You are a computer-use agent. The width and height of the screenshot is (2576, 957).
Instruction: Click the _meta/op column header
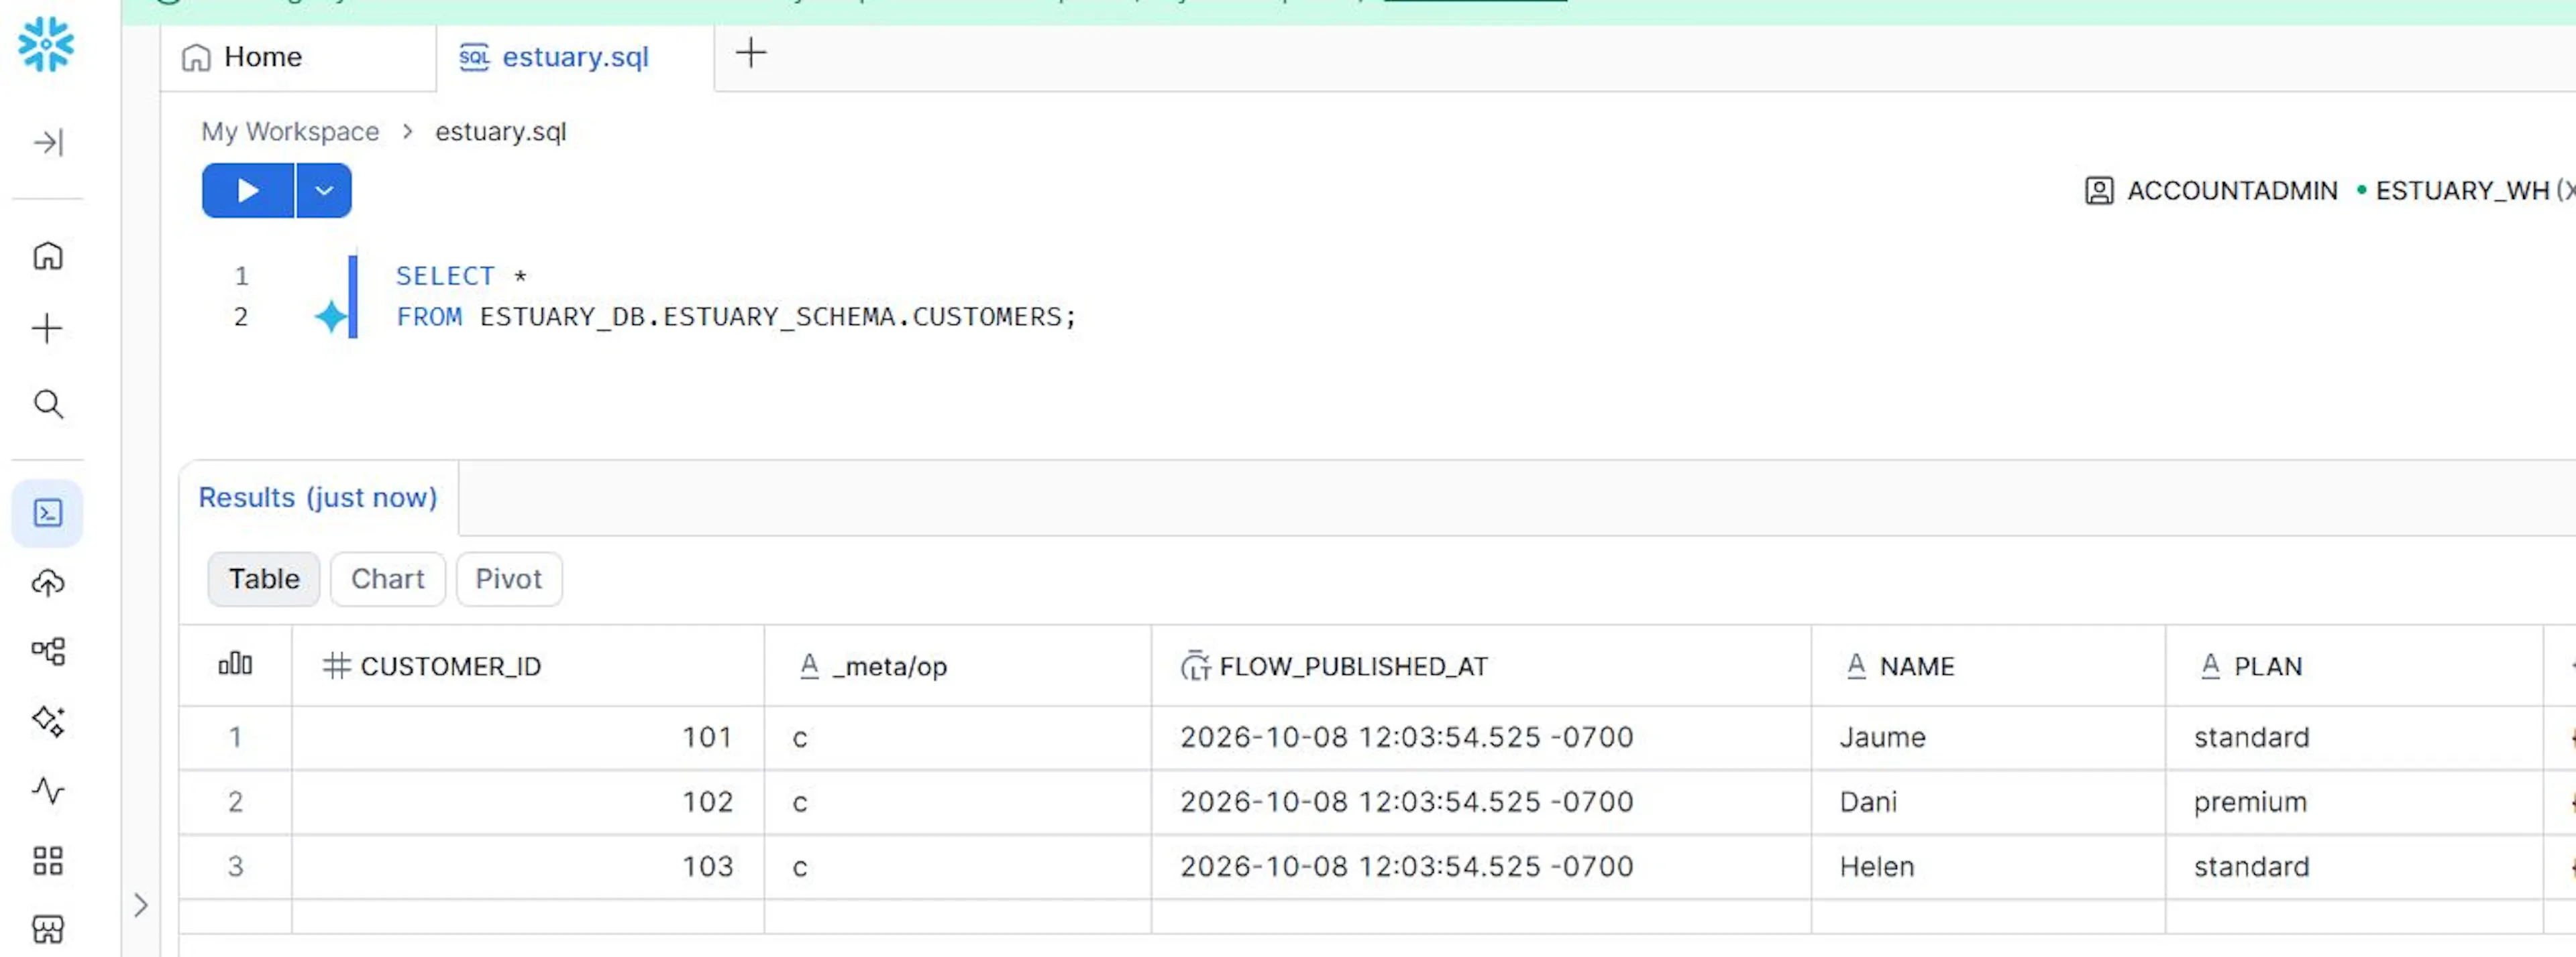coord(958,666)
